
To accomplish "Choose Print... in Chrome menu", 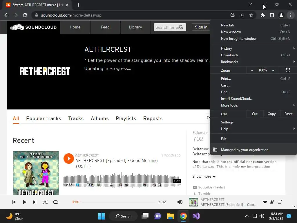I will coord(253,78).
